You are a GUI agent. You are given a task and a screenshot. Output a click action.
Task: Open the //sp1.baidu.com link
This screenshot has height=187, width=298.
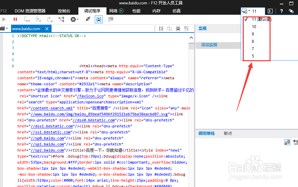(x=47, y=144)
